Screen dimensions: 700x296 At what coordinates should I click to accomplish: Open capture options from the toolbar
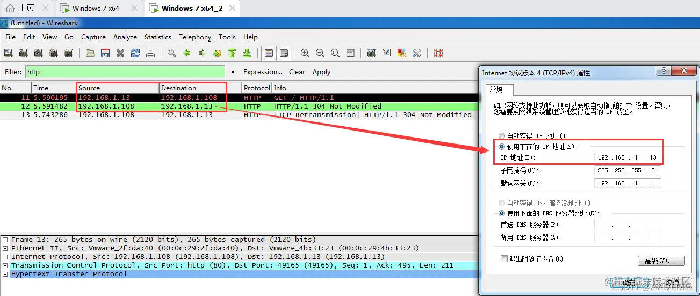click(23, 53)
